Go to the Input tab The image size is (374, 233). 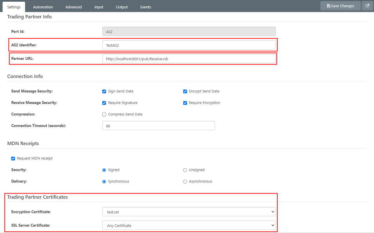[99, 7]
